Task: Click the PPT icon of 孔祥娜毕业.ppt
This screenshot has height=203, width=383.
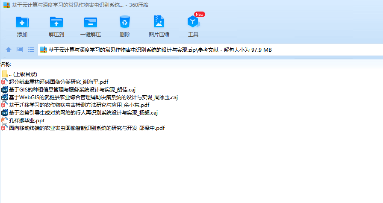Action: pyautogui.click(x=4, y=120)
